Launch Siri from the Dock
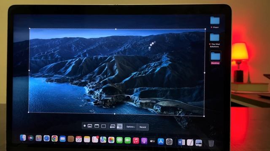This screenshot has height=151, width=270. pos(31,138)
